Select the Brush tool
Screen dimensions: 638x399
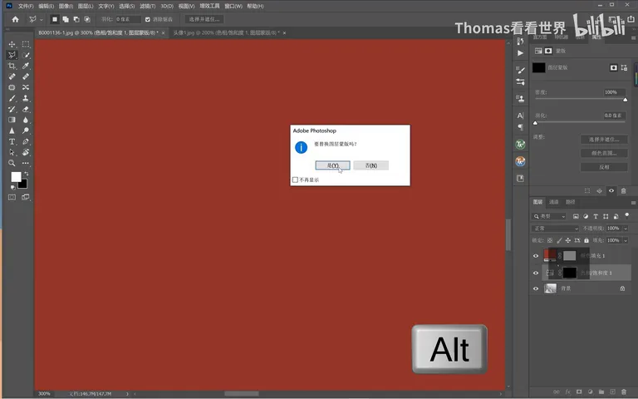pos(12,98)
